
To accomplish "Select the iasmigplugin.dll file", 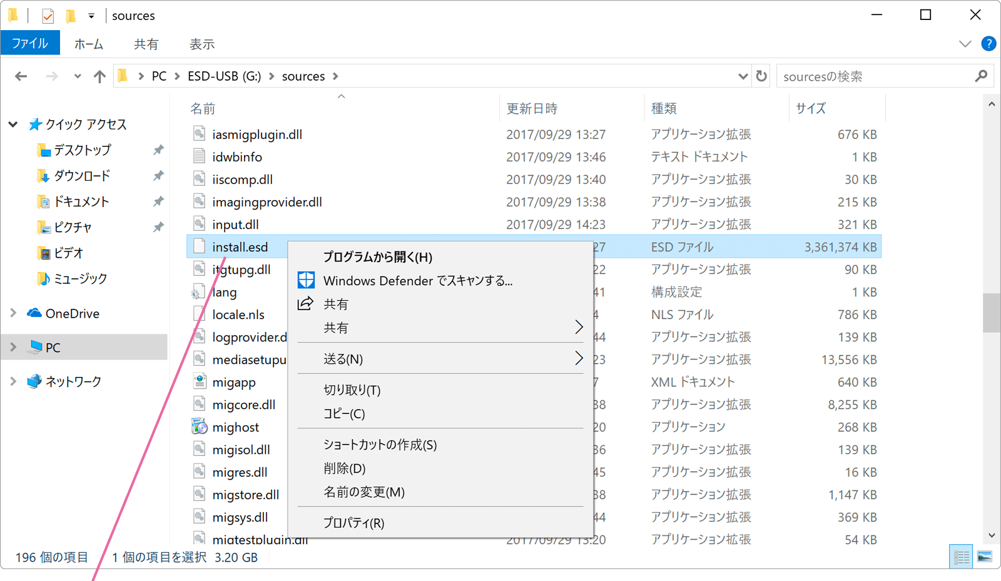I will [257, 134].
